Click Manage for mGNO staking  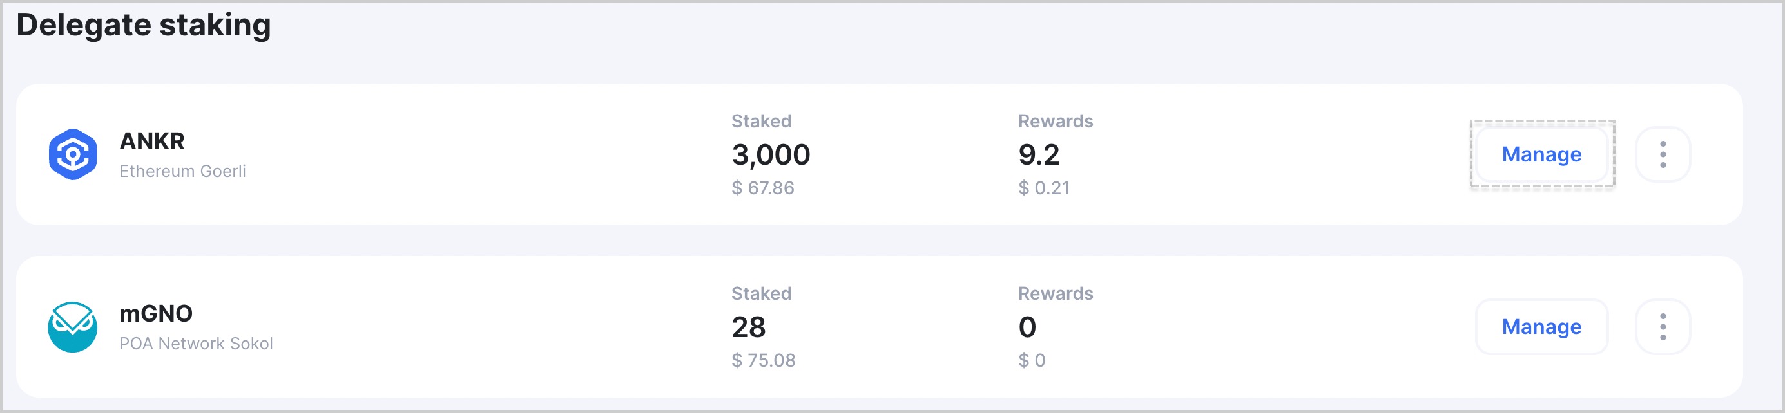1541,327
